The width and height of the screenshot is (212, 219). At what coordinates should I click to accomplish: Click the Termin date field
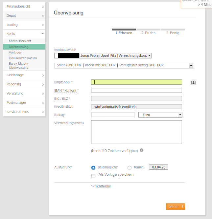(158, 167)
